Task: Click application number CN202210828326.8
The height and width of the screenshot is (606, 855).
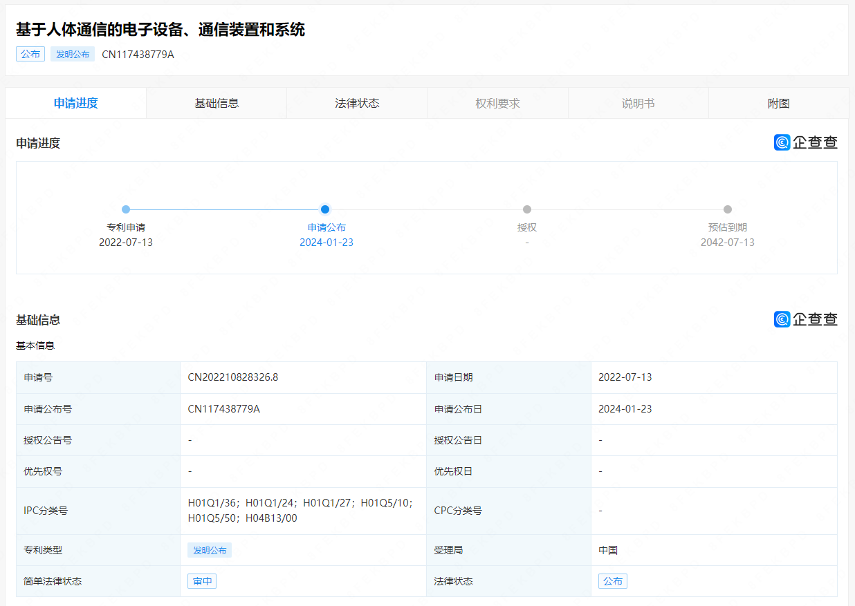Action: coord(233,377)
